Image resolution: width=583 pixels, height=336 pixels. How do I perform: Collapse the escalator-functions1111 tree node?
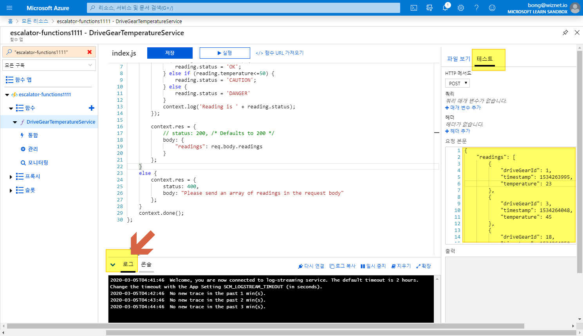[x=7, y=95]
